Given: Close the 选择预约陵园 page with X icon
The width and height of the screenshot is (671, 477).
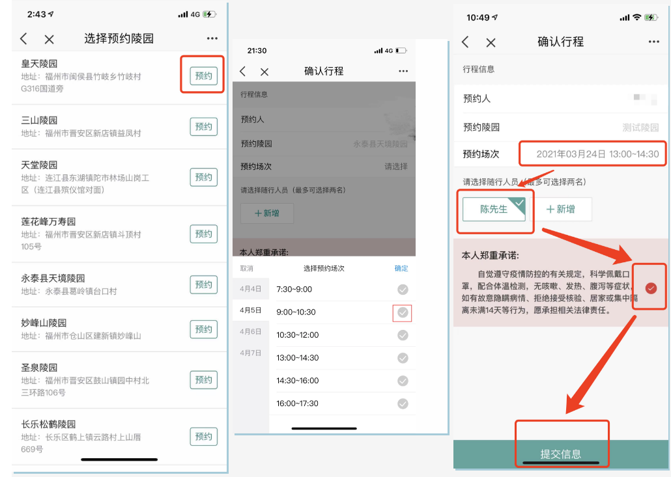Looking at the screenshot, I should tap(49, 39).
